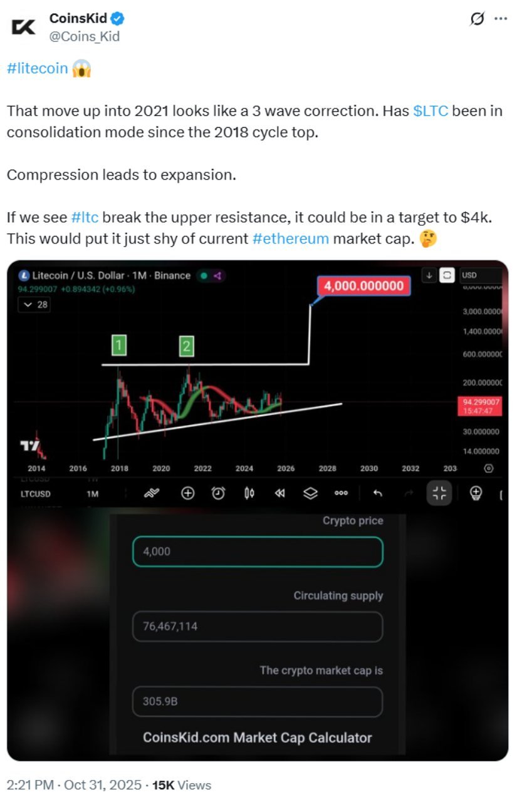Toggle the auto-scale square button at chart top
Viewport: 517px width, 795px height.
pos(447,275)
